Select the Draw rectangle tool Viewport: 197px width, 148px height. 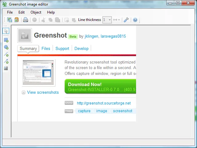[6, 40]
